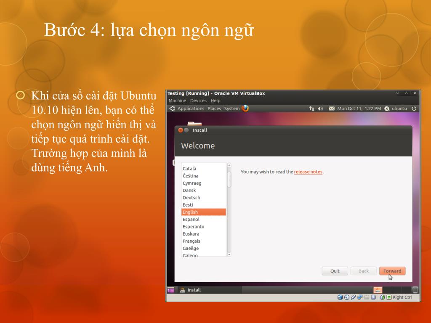Select English in the language list
The height and width of the screenshot is (323, 431).
pyautogui.click(x=203, y=212)
